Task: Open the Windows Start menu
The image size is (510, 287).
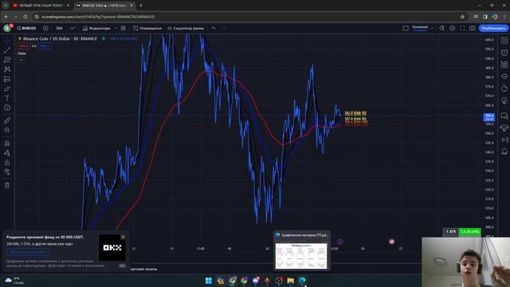Action: coord(209,281)
